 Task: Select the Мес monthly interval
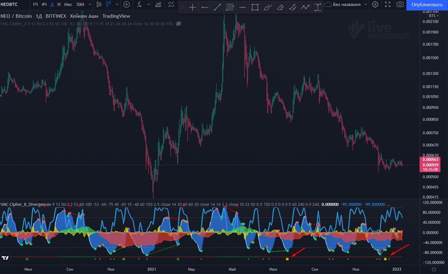coord(68,4)
